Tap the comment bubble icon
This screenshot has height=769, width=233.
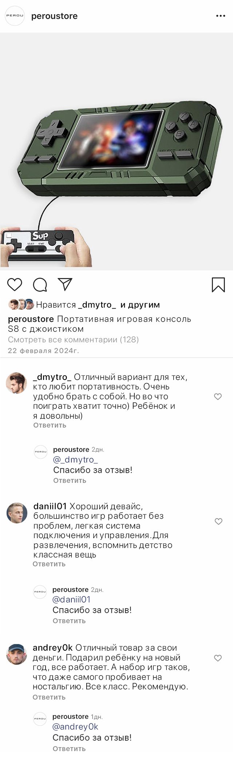pyautogui.click(x=40, y=285)
